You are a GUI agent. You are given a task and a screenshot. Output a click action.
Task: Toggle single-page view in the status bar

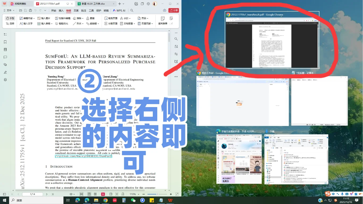[89, 194]
